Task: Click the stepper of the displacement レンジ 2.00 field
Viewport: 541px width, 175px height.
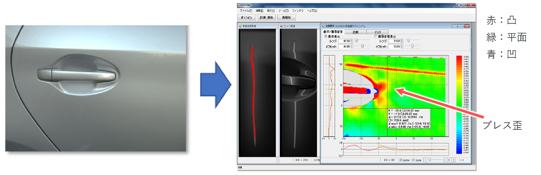Action: pyautogui.click(x=402, y=41)
